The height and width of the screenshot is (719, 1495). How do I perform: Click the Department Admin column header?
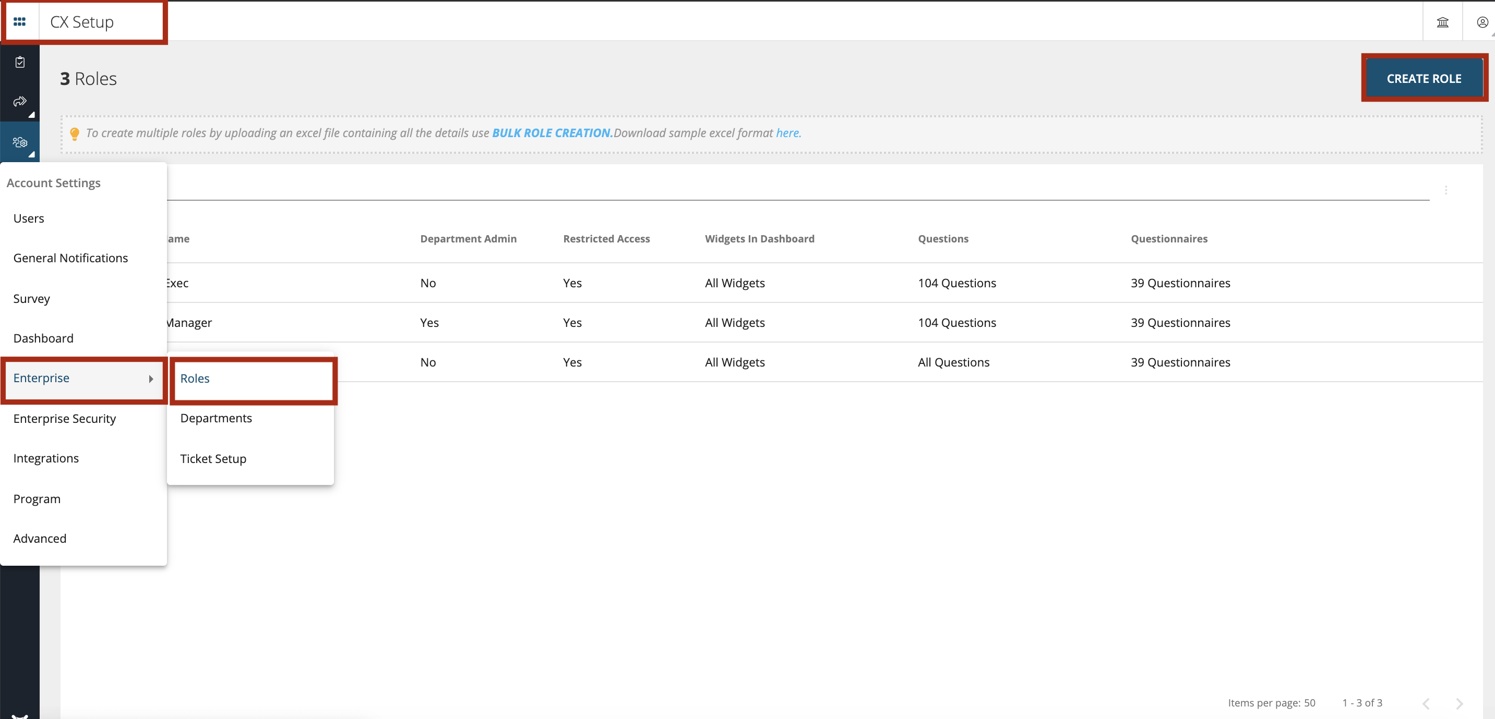[468, 239]
